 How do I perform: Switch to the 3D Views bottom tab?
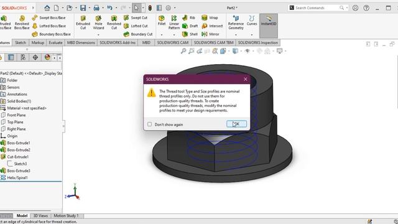(x=40, y=216)
